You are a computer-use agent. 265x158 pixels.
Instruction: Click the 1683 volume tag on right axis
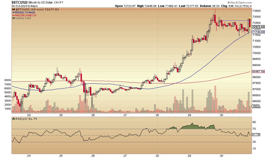[x=256, y=106]
